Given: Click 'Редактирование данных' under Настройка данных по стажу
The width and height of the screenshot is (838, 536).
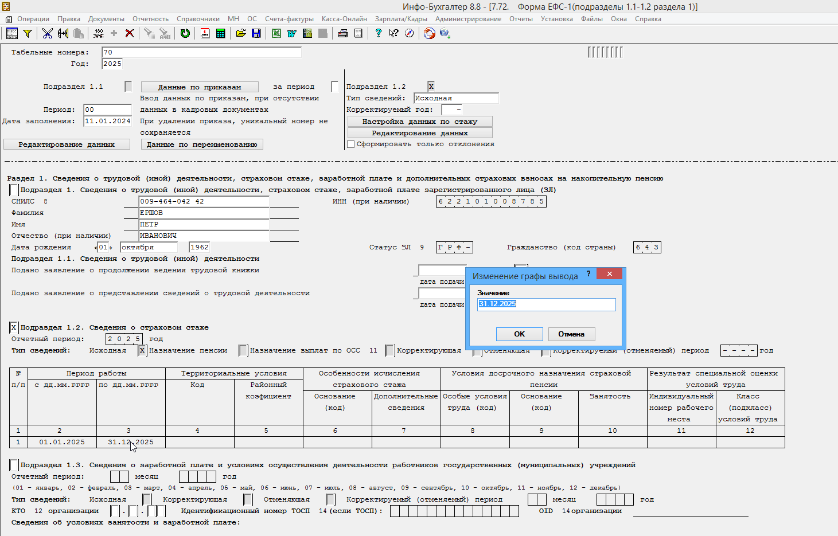Looking at the screenshot, I should 420,133.
